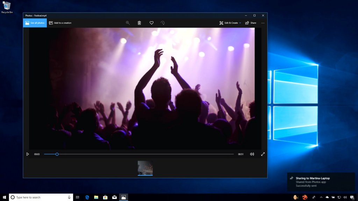Play the video with the play button
The width and height of the screenshot is (358, 201).
tap(28, 154)
